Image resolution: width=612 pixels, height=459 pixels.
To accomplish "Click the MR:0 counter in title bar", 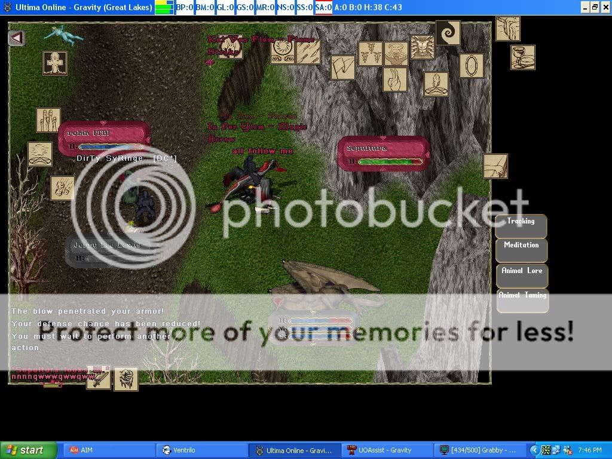I will [265, 7].
